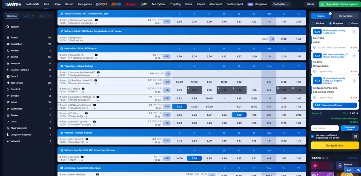The height and width of the screenshot is (176, 361).
Task: Select 3.90 odds for Yokohama F Marinos
Action: (179, 22)
